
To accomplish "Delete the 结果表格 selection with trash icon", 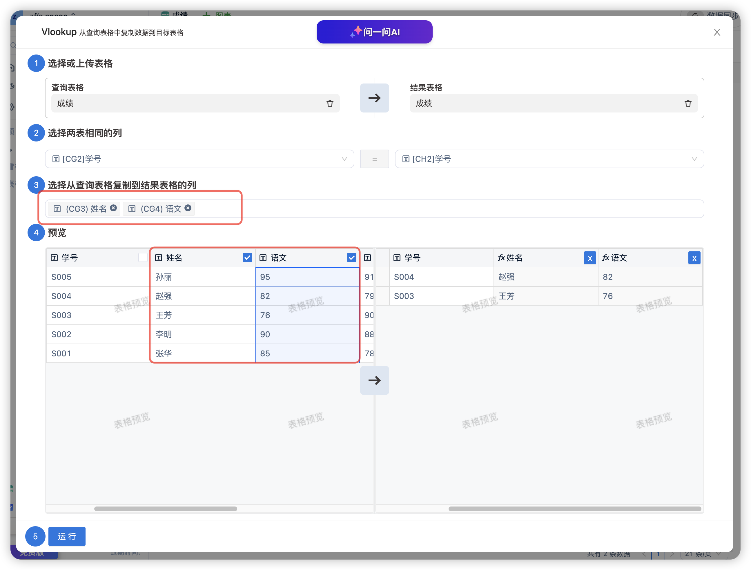I will (688, 103).
